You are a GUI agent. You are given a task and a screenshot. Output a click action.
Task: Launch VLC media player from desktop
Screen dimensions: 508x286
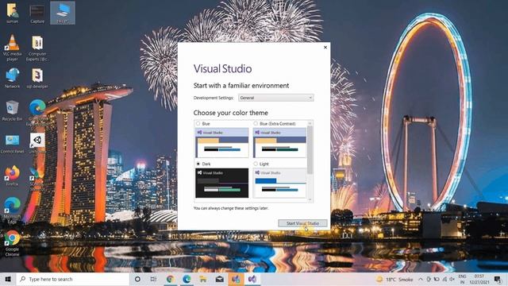(13, 48)
